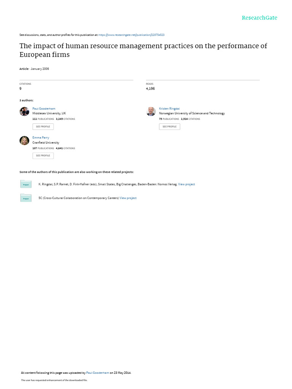Click the 5C project folder icon
Image resolution: width=292 pixels, height=389 pixels.
tap(26, 198)
